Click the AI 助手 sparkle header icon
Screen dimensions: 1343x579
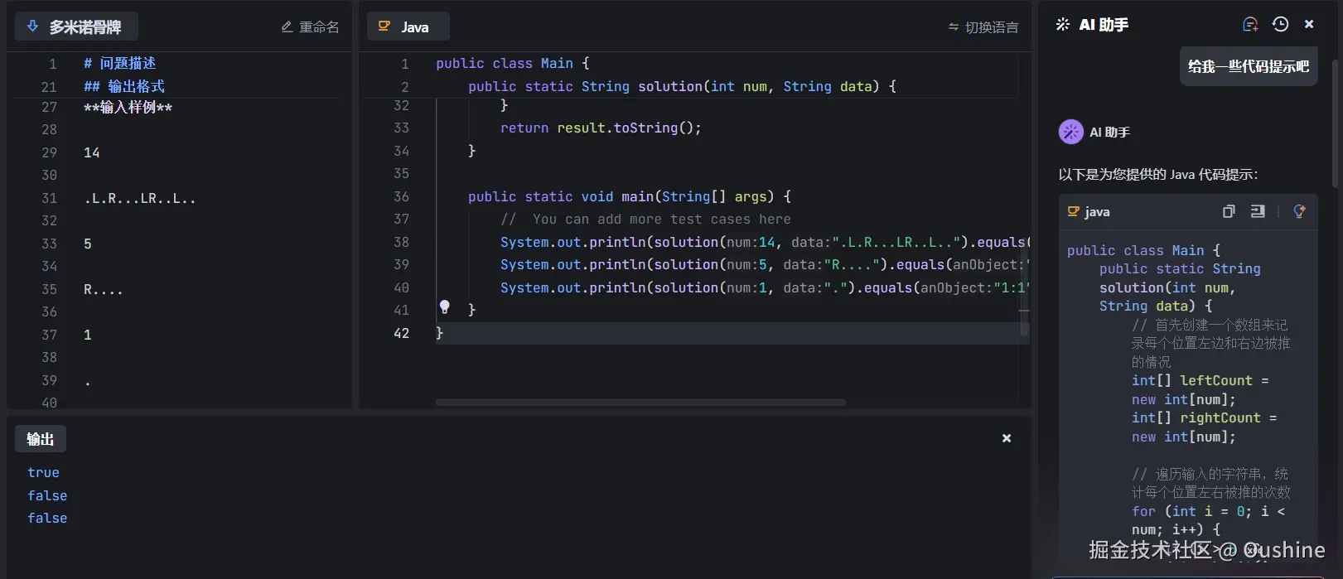(1063, 25)
